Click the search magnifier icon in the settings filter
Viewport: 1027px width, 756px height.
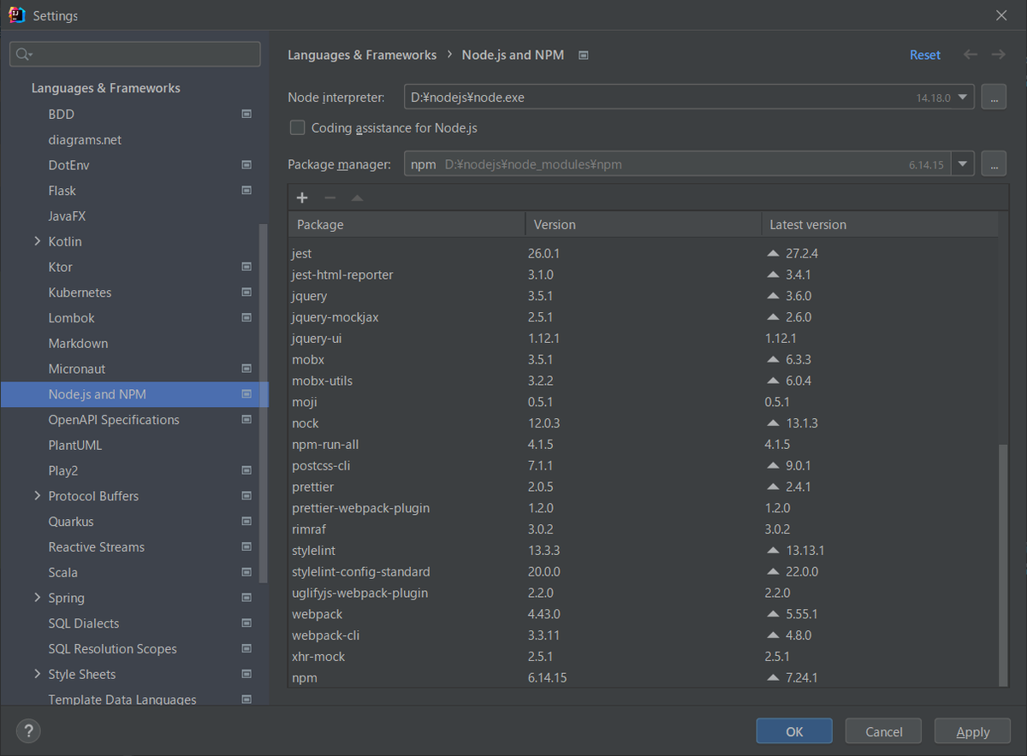pyautogui.click(x=23, y=55)
